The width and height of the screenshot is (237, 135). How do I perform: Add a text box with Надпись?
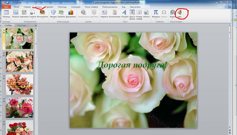tap(104, 13)
